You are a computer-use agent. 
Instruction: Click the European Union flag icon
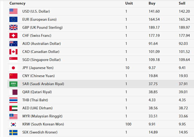(13, 19)
